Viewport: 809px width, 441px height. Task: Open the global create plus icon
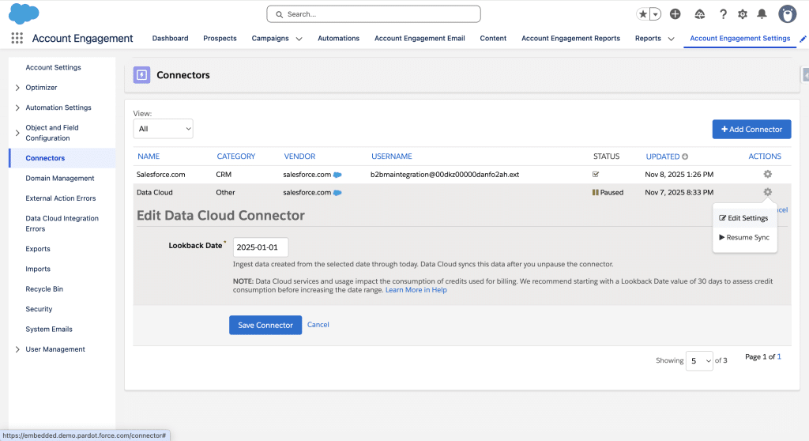point(675,14)
